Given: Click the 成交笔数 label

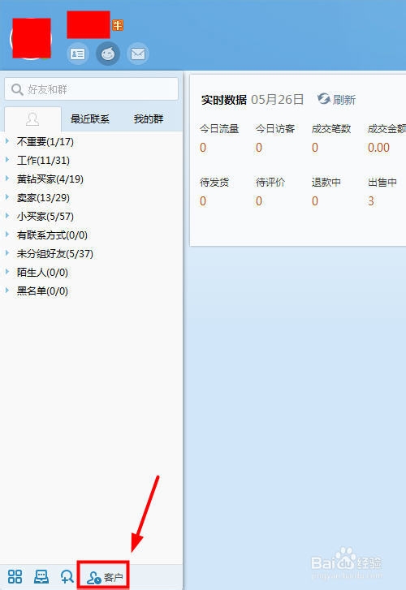Looking at the screenshot, I should (331, 129).
